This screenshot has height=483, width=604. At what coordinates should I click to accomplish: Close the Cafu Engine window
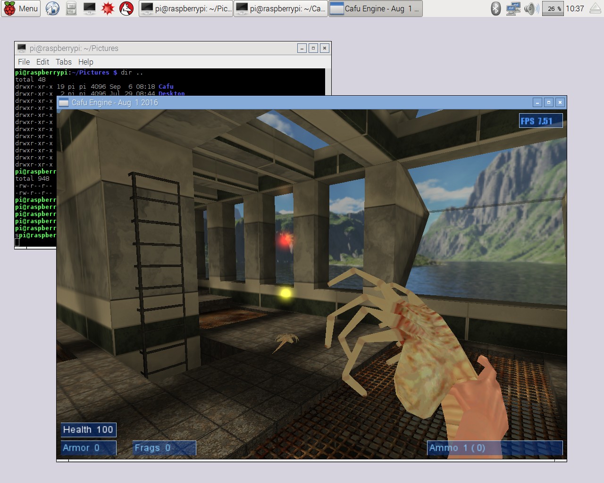(x=560, y=102)
